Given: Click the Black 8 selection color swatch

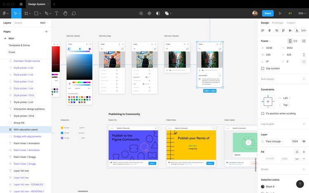Looking at the screenshot, I should point(263,186).
